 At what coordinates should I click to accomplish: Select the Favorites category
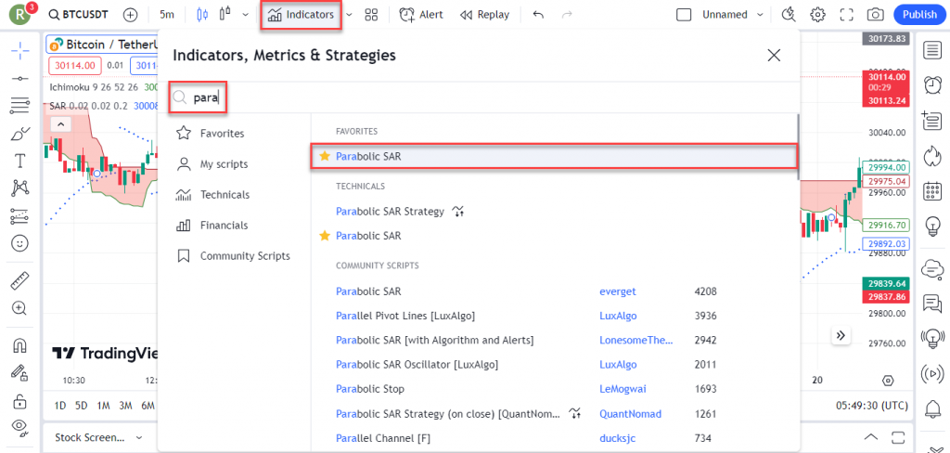click(211, 134)
